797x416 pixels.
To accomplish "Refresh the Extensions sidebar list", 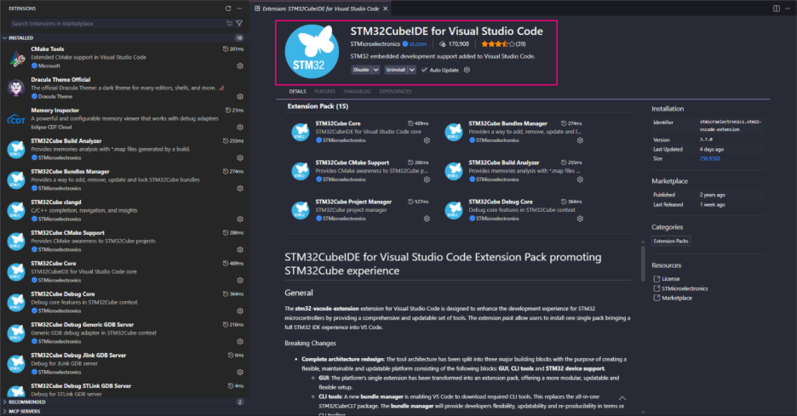I will coord(228,9).
